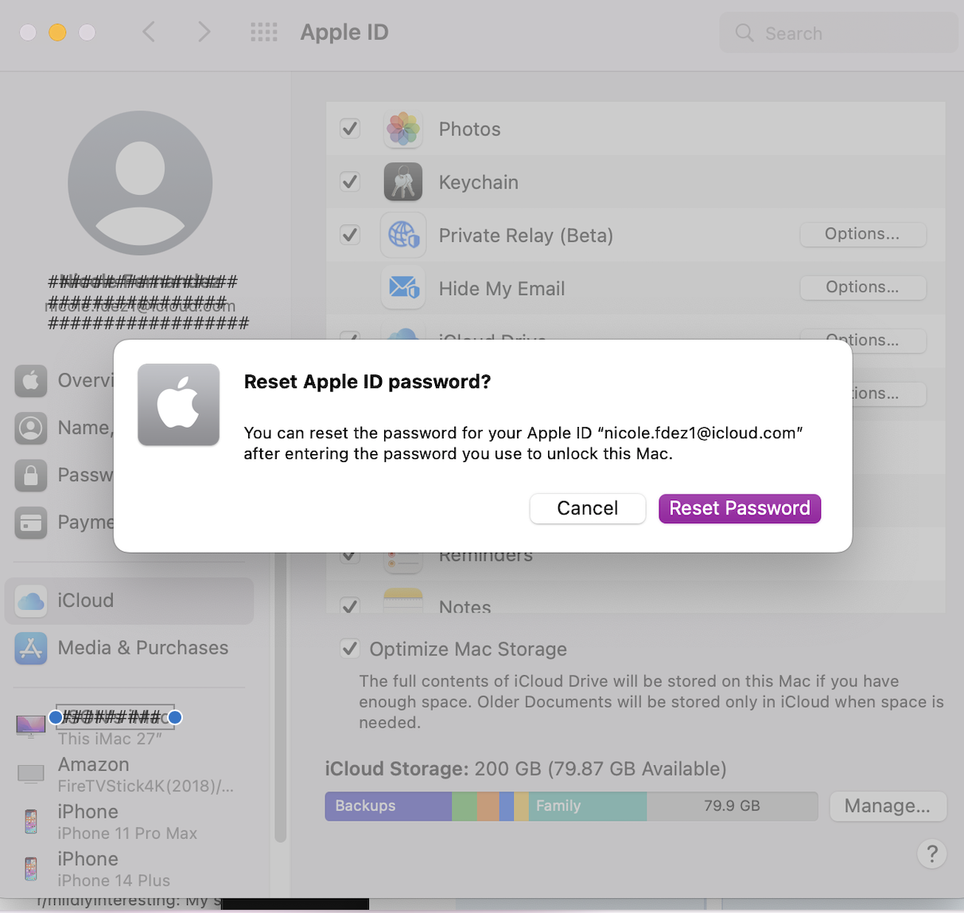Open the Password sidebar section
Image resolution: width=964 pixels, height=913 pixels.
click(x=64, y=475)
